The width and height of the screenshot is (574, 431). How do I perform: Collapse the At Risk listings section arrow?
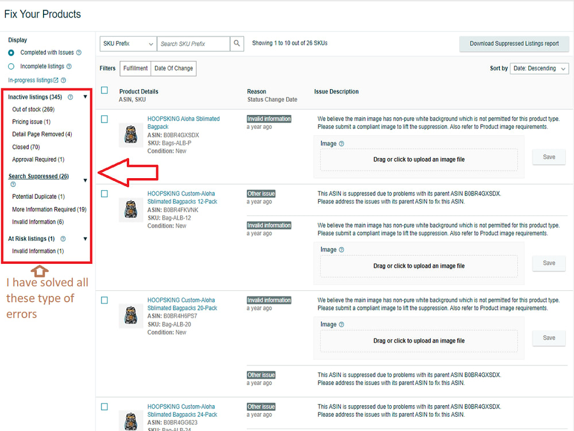click(86, 239)
